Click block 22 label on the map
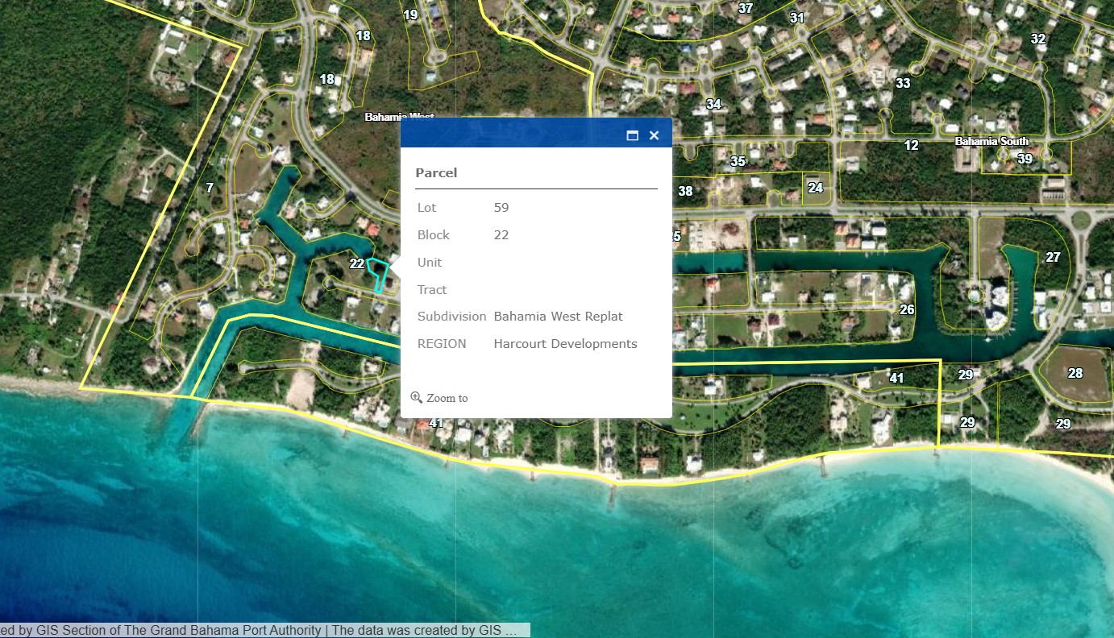Viewport: 1114px width, 638px height. [356, 263]
